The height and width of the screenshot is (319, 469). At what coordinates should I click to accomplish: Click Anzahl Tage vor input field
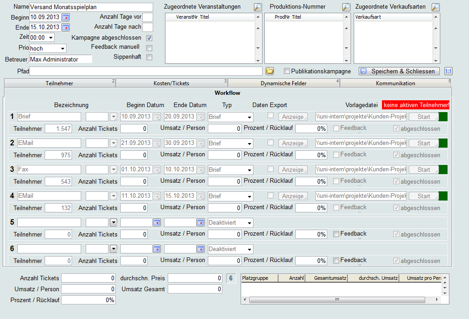pyautogui.click(x=148, y=17)
